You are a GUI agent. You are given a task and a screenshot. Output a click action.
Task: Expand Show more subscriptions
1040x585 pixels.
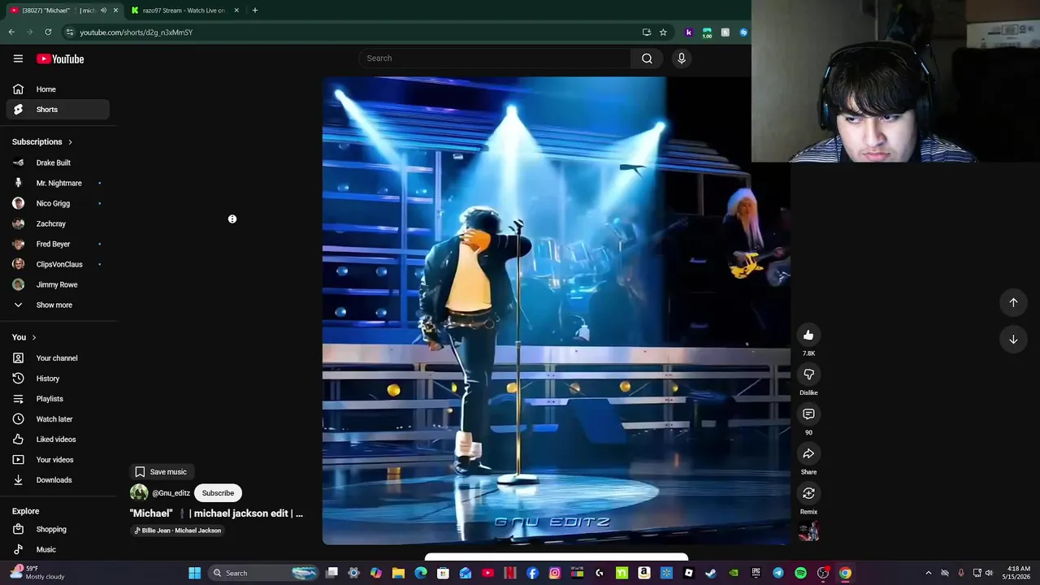54,305
